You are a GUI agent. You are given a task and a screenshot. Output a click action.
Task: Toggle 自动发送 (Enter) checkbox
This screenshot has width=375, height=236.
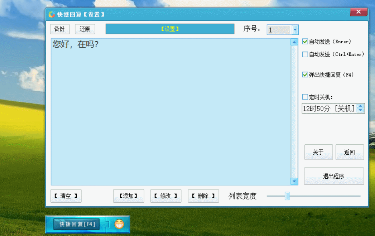[305, 42]
